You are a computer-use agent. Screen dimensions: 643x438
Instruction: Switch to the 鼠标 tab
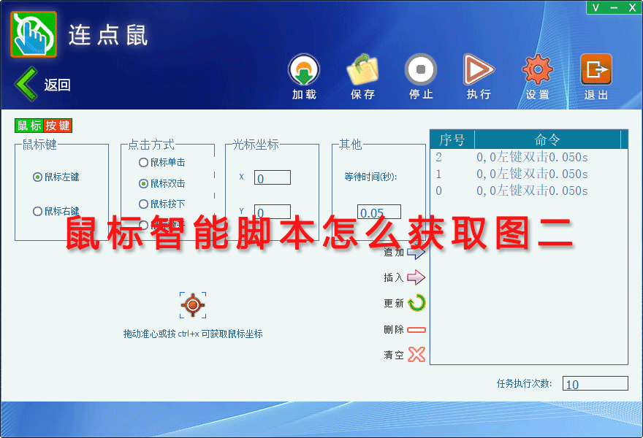[x=29, y=126]
